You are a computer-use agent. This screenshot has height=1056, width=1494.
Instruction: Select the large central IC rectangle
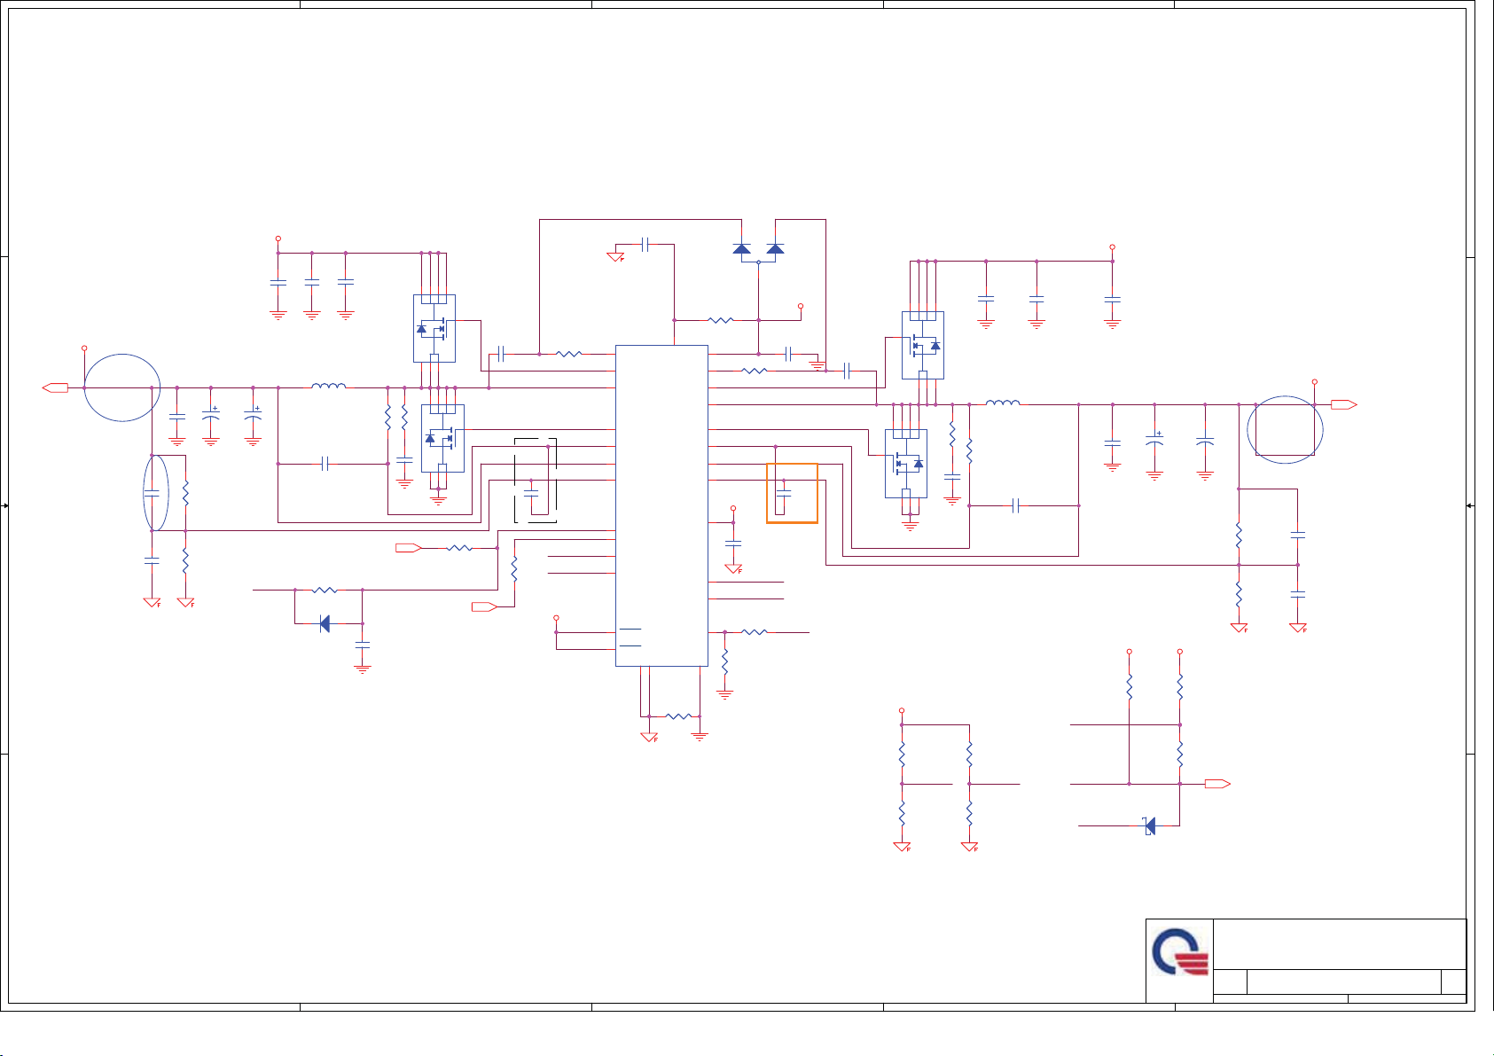[661, 505]
